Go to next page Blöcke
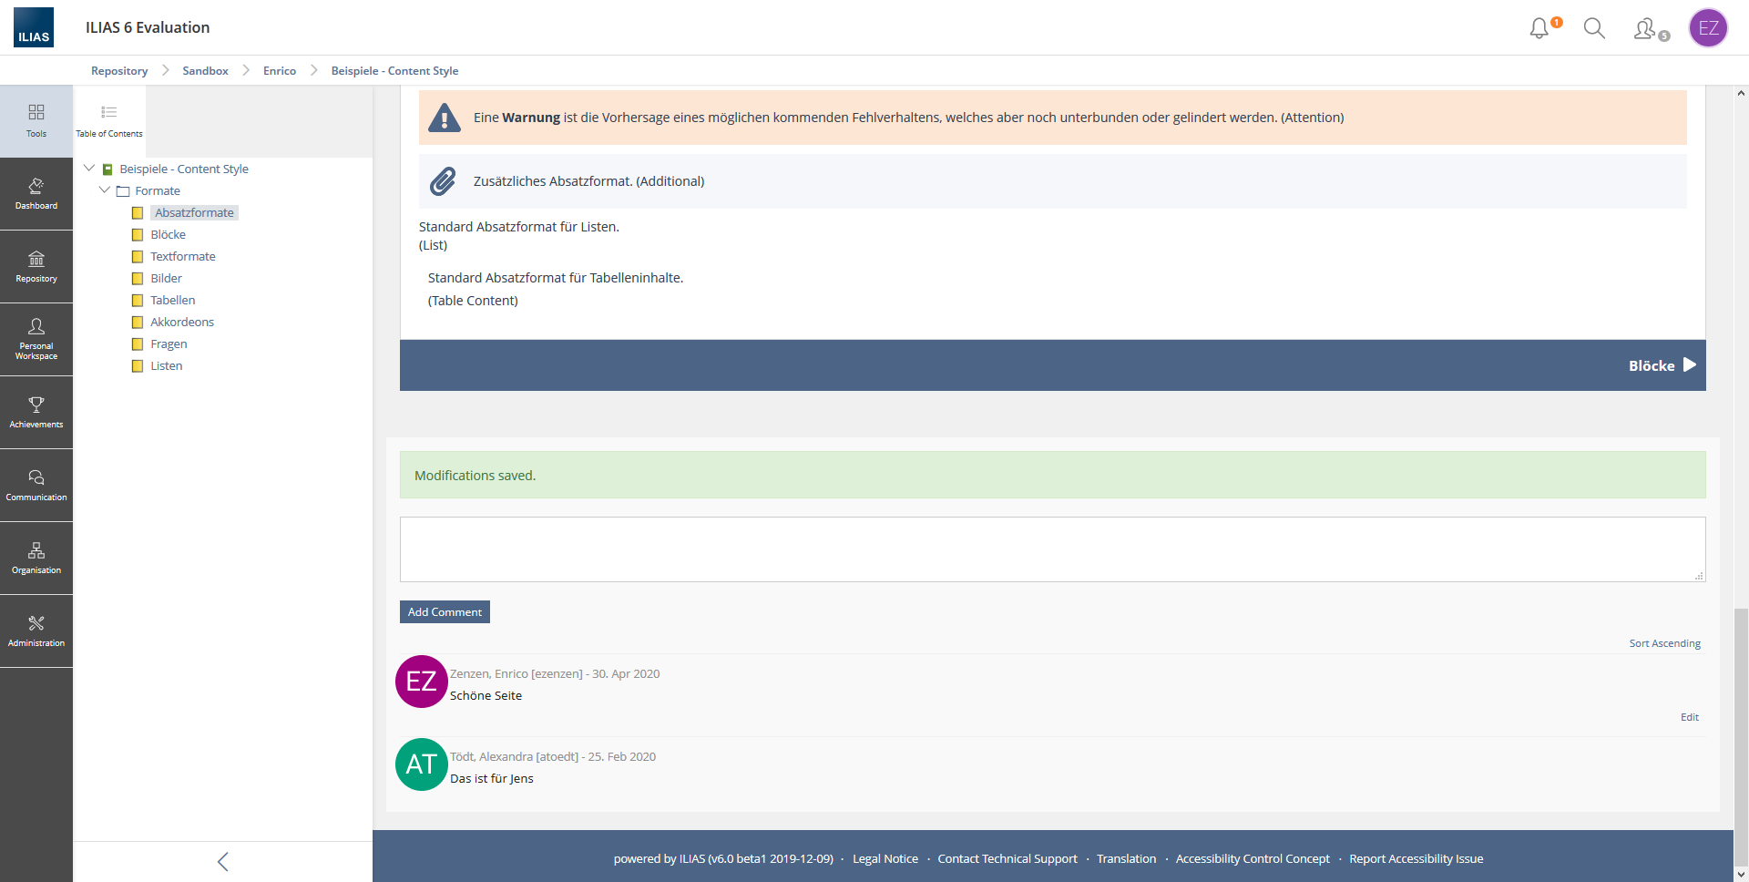Screen dimensions: 1749x882 [x=1662, y=365]
